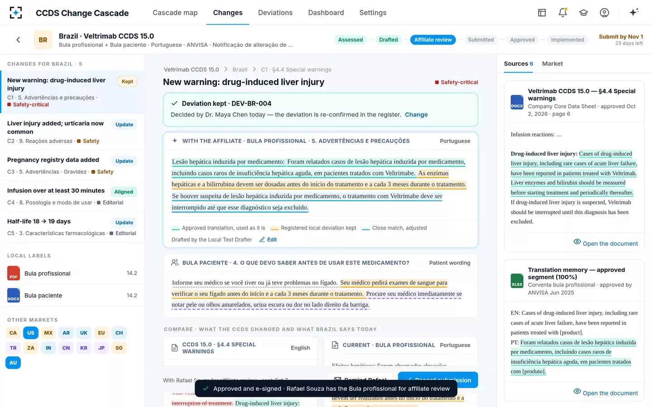This screenshot has width=652, height=407.
Task: Click the PDF icon beside Bula profissional
Action: point(14,273)
